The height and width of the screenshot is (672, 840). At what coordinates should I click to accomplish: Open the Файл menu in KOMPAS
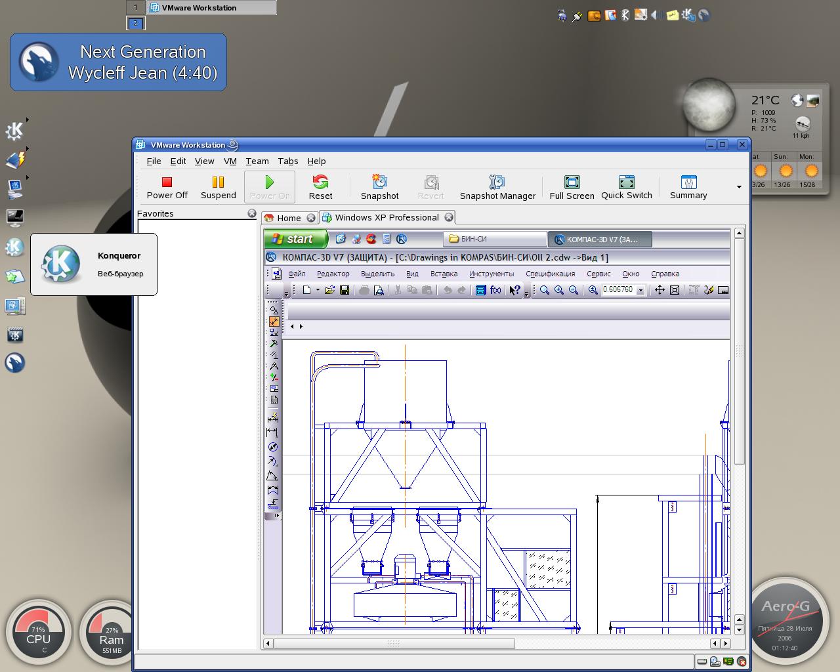(x=297, y=274)
